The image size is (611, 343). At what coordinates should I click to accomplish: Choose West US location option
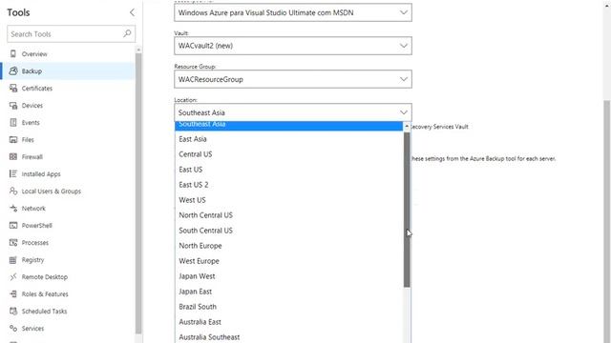[288, 200]
